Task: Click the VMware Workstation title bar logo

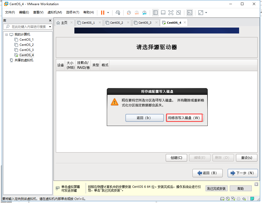Action: click(x=6, y=4)
